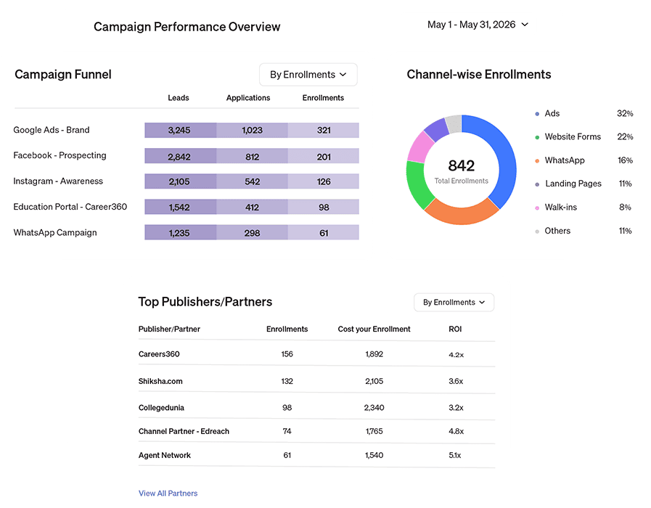Image resolution: width=651 pixels, height=508 pixels.
Task: Click the 5.1x ROI value for Agent Network
Action: tap(454, 455)
